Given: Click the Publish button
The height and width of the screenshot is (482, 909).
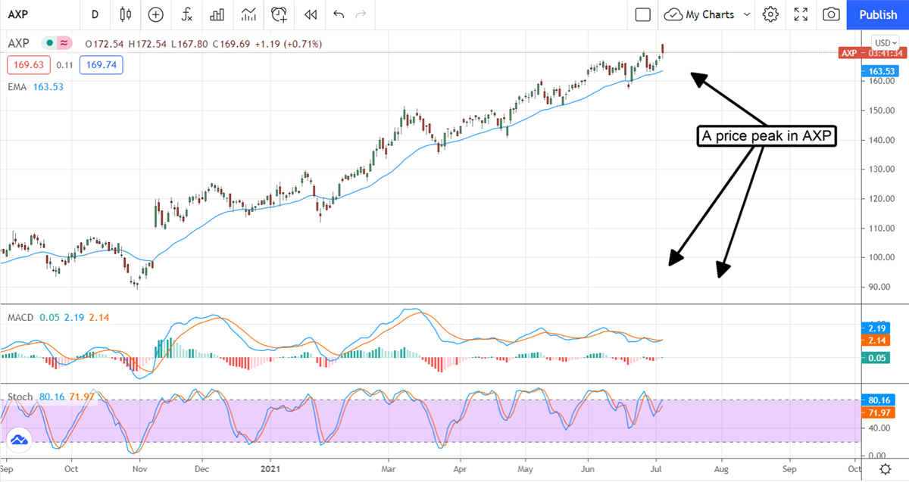Looking at the screenshot, I should point(878,14).
